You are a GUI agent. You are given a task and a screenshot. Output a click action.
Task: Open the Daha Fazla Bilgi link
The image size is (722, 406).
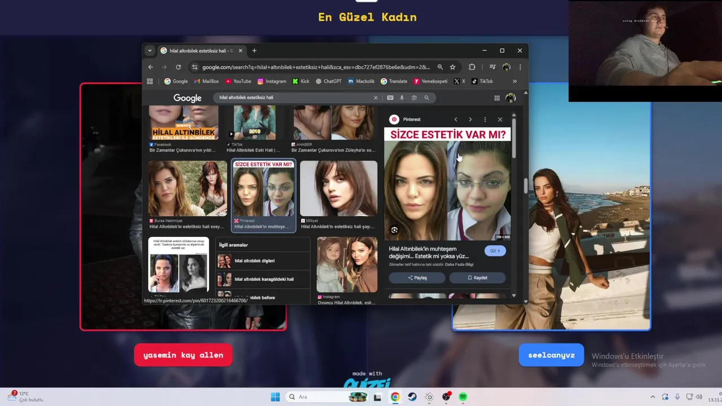(459, 264)
